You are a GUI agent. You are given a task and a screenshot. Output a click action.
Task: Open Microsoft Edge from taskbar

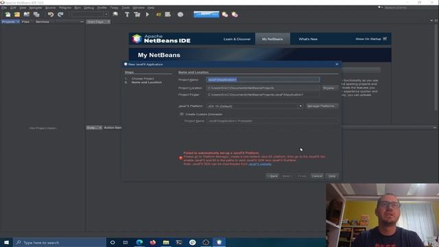pyautogui.click(x=139, y=242)
